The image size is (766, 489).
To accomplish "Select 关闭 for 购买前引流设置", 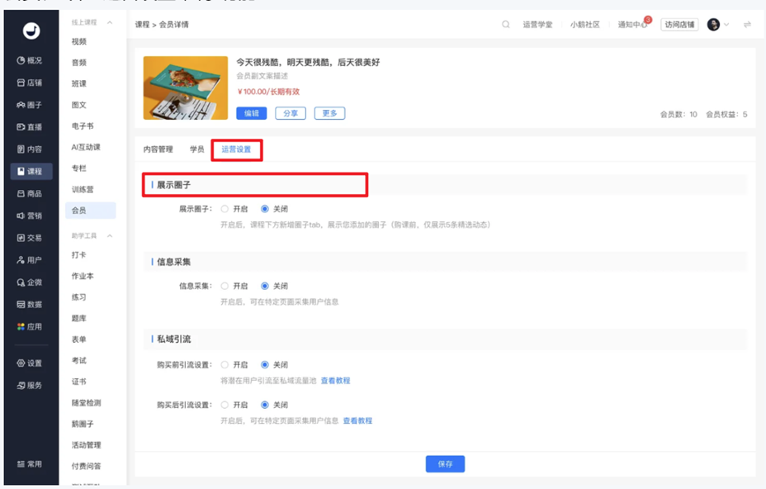I will [x=265, y=365].
